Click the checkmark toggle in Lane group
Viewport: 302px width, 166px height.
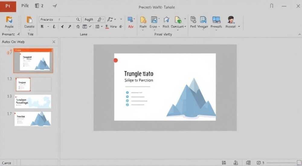(x=90, y=26)
